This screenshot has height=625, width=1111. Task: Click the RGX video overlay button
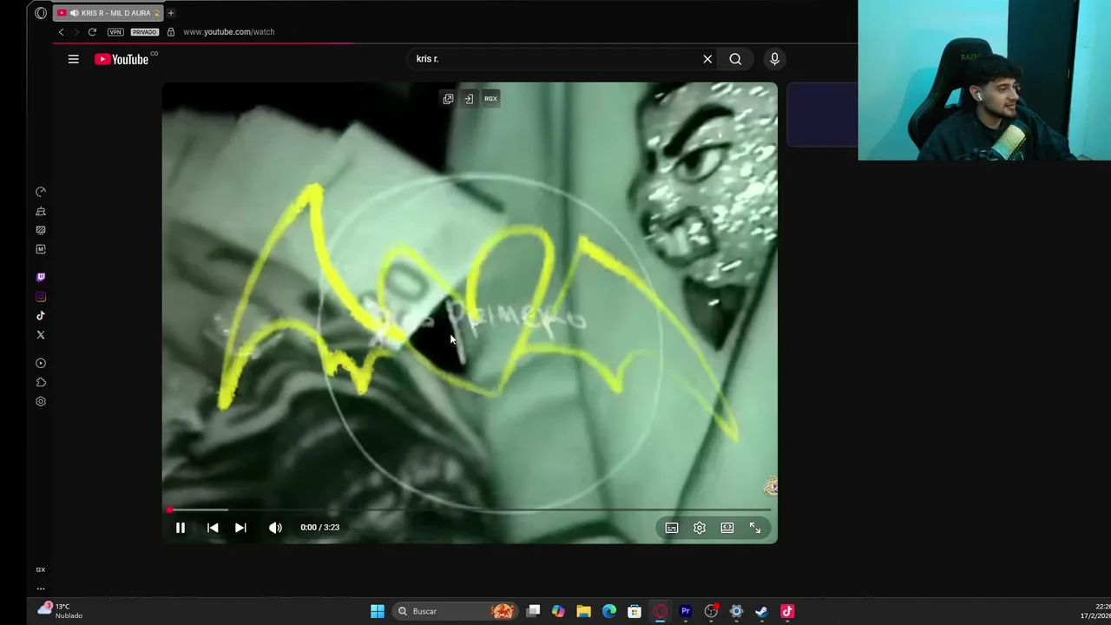[490, 99]
